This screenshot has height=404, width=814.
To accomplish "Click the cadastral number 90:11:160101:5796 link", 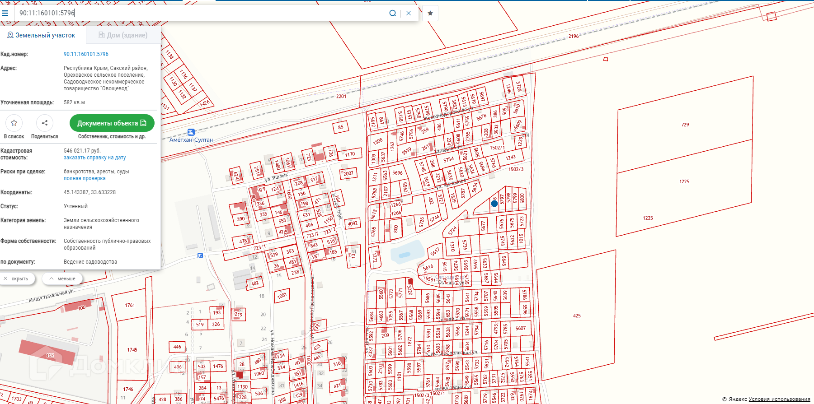I will pos(86,54).
